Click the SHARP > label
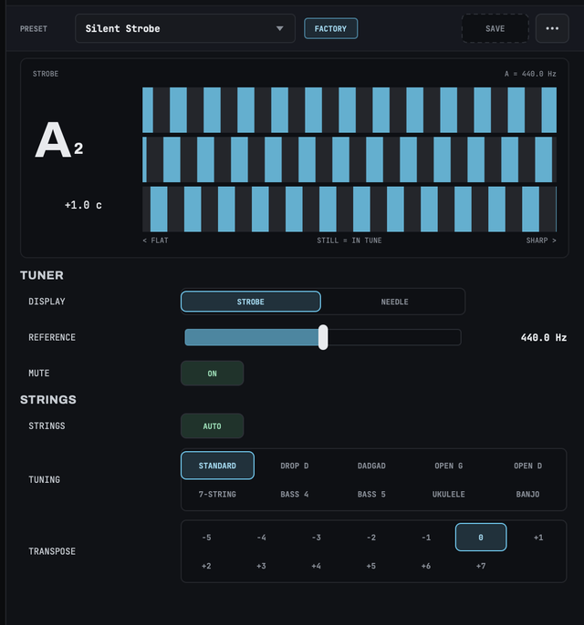The image size is (584, 625). [541, 241]
